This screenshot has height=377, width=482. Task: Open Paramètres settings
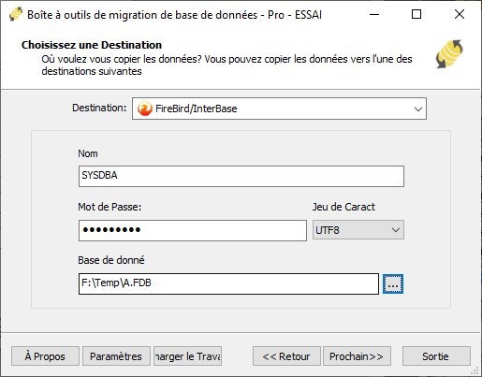(116, 355)
